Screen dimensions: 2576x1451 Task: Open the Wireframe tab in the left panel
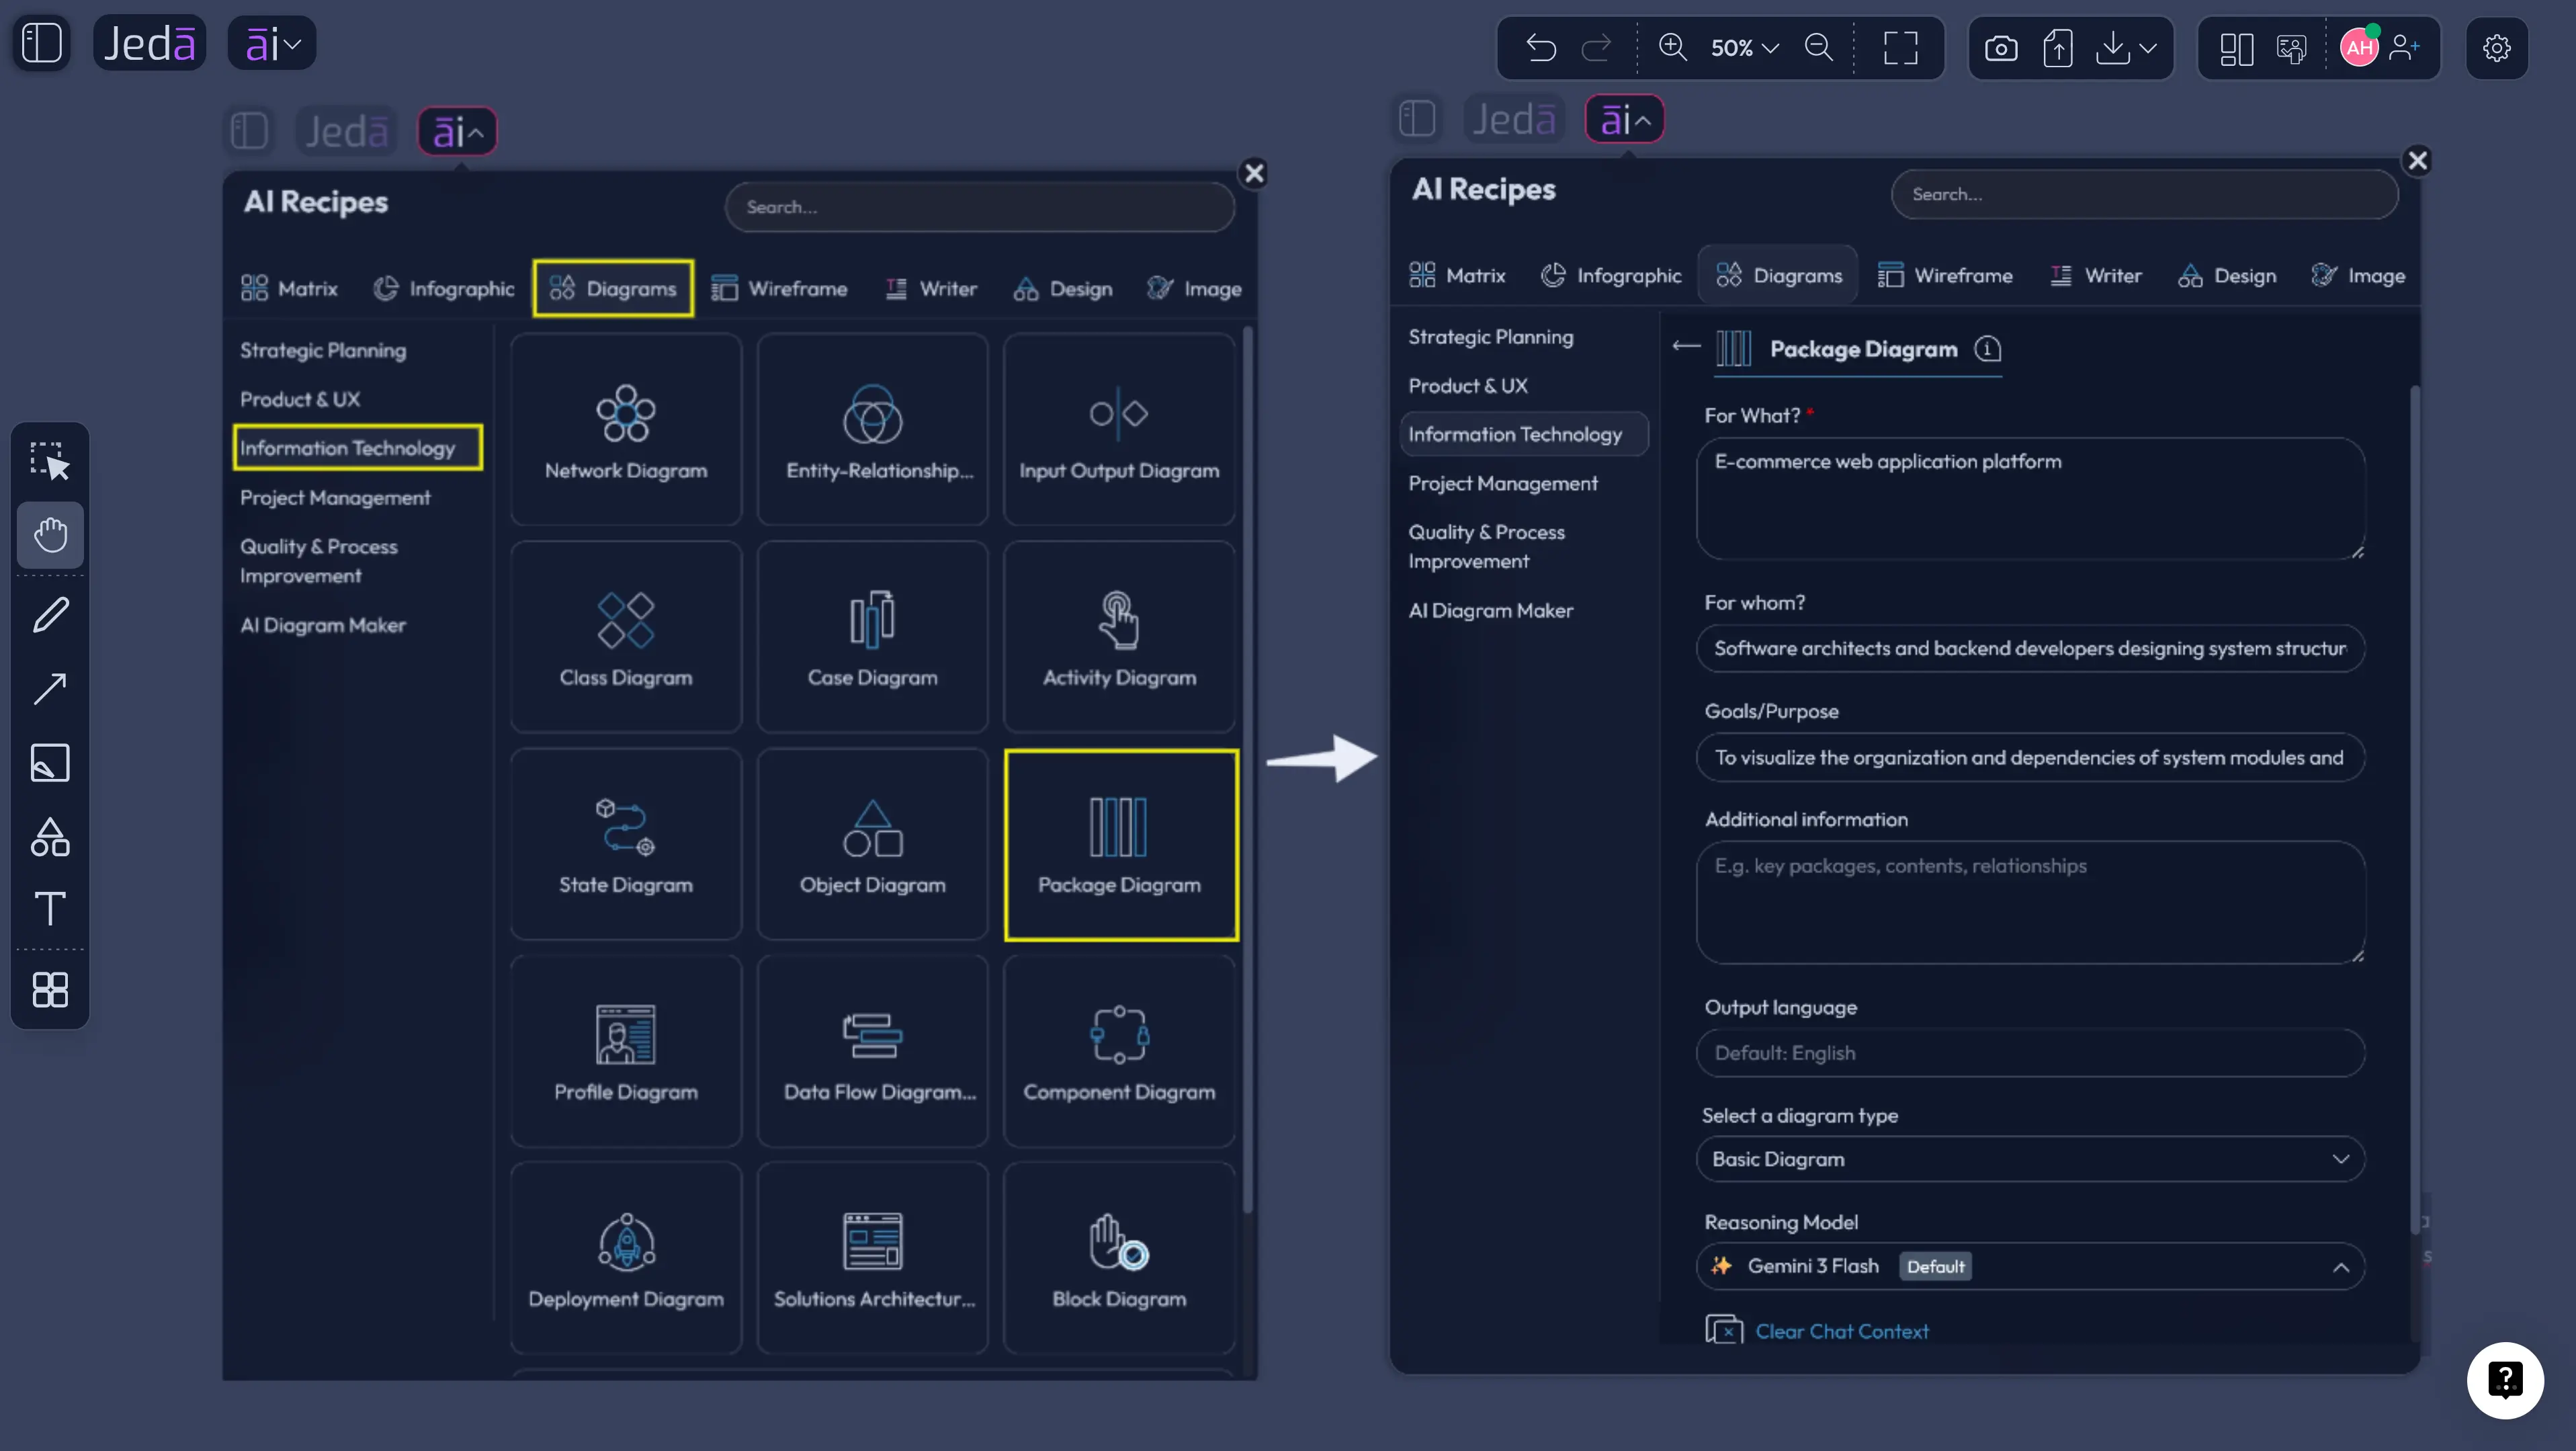[779, 289]
